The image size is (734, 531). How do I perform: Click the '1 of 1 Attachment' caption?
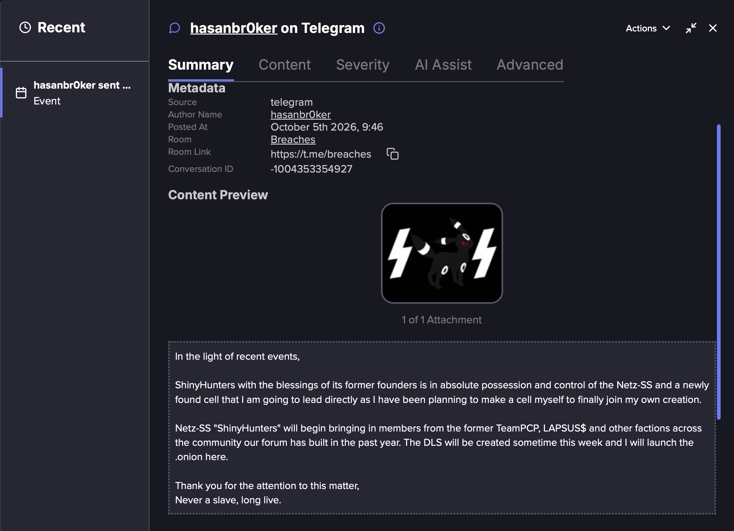[442, 320]
